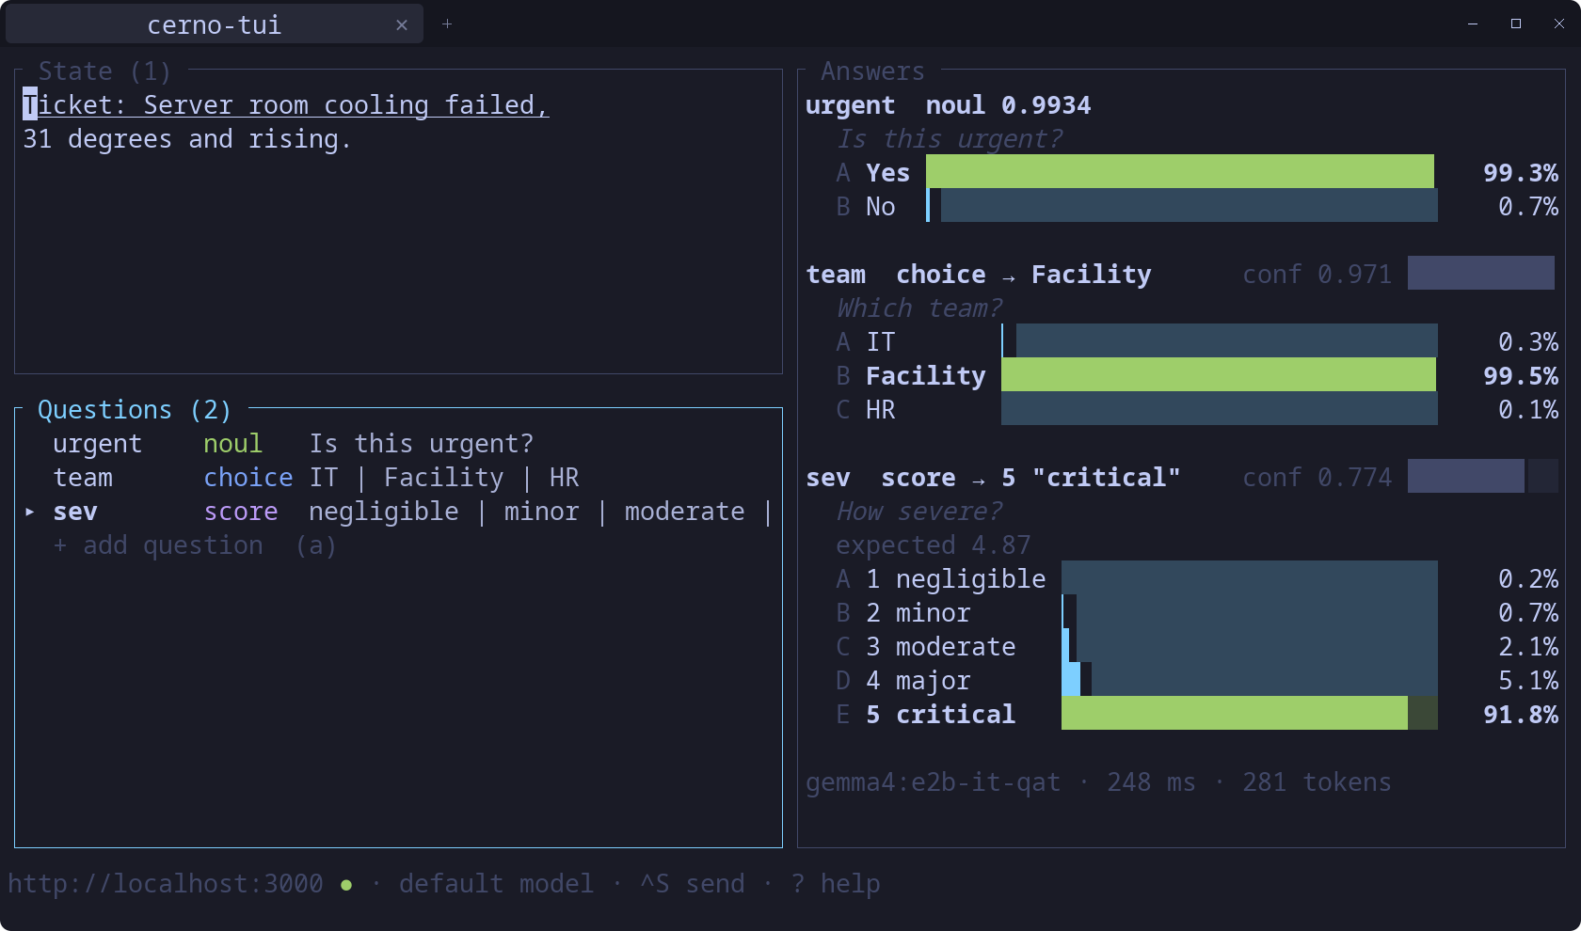1581x931 pixels.
Task: Click the Yes answer green bar
Action: (1180, 172)
